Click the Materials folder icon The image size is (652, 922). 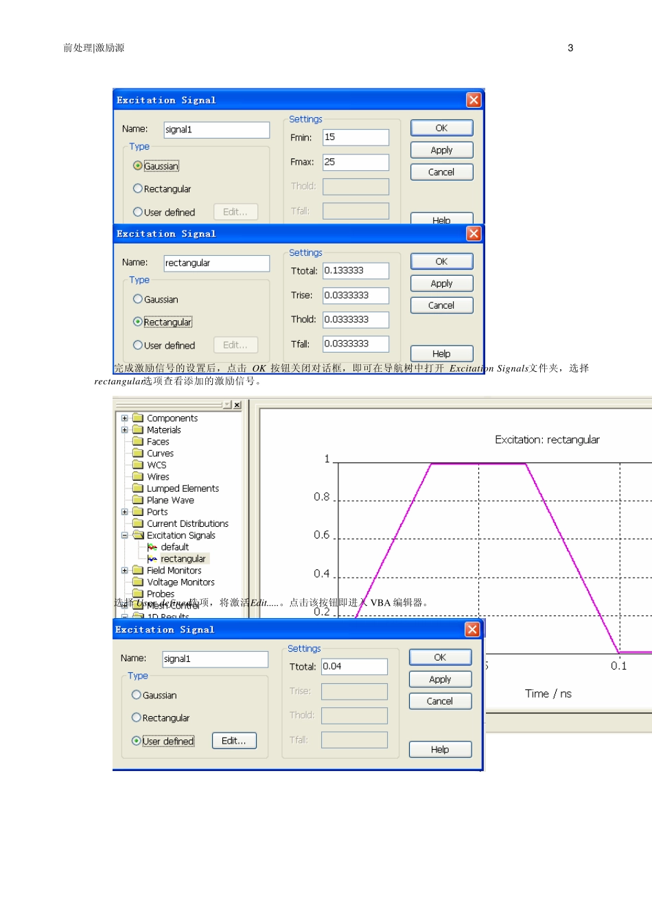[137, 429]
